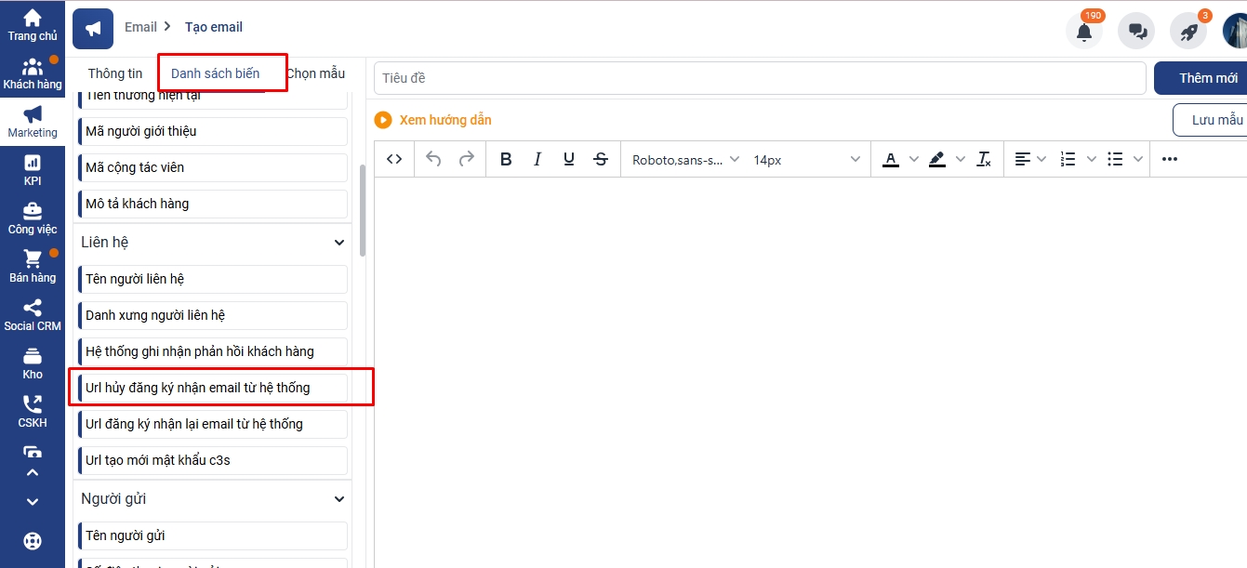
Task: Clear text formatting icon
Action: (x=984, y=159)
